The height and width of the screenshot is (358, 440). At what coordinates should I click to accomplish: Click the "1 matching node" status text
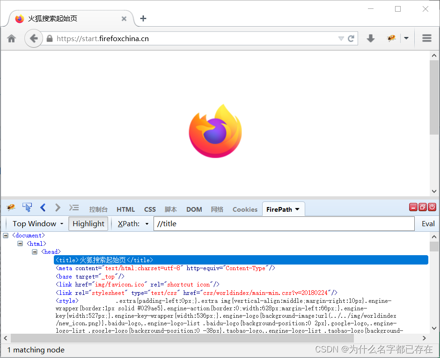pyautogui.click(x=36, y=350)
